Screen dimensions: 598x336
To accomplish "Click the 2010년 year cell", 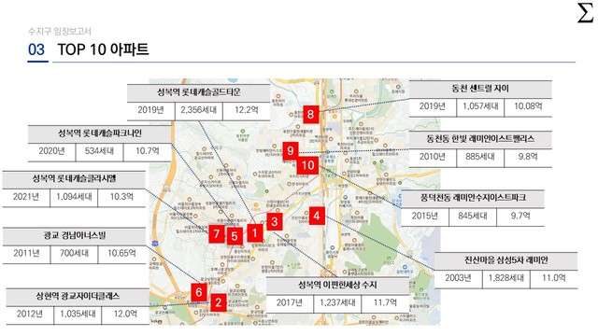I will (432, 157).
